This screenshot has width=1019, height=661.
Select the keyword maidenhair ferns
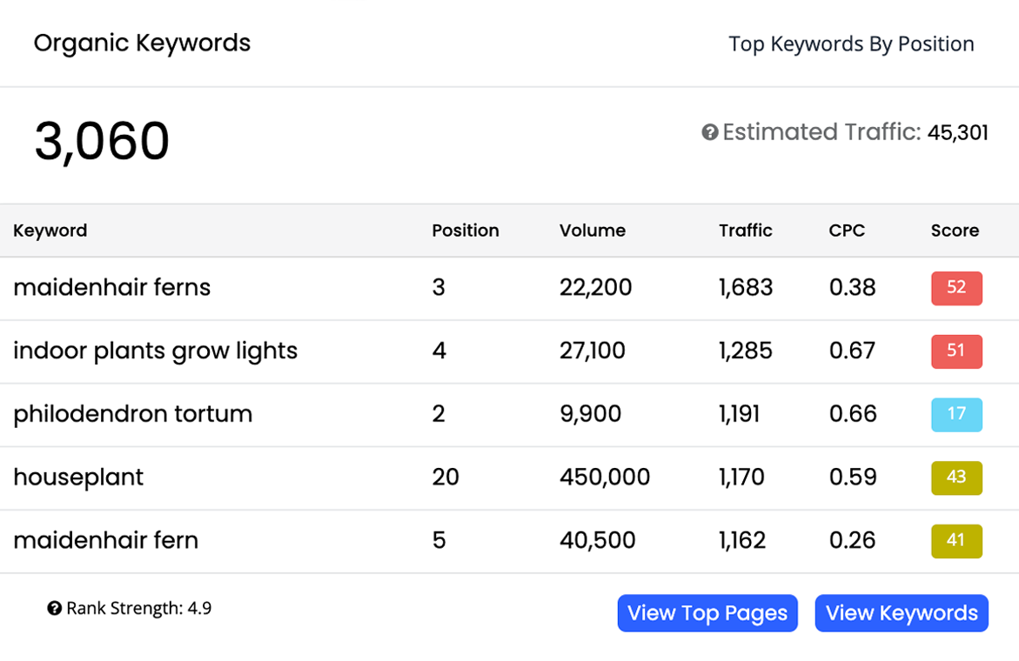pyautogui.click(x=112, y=288)
